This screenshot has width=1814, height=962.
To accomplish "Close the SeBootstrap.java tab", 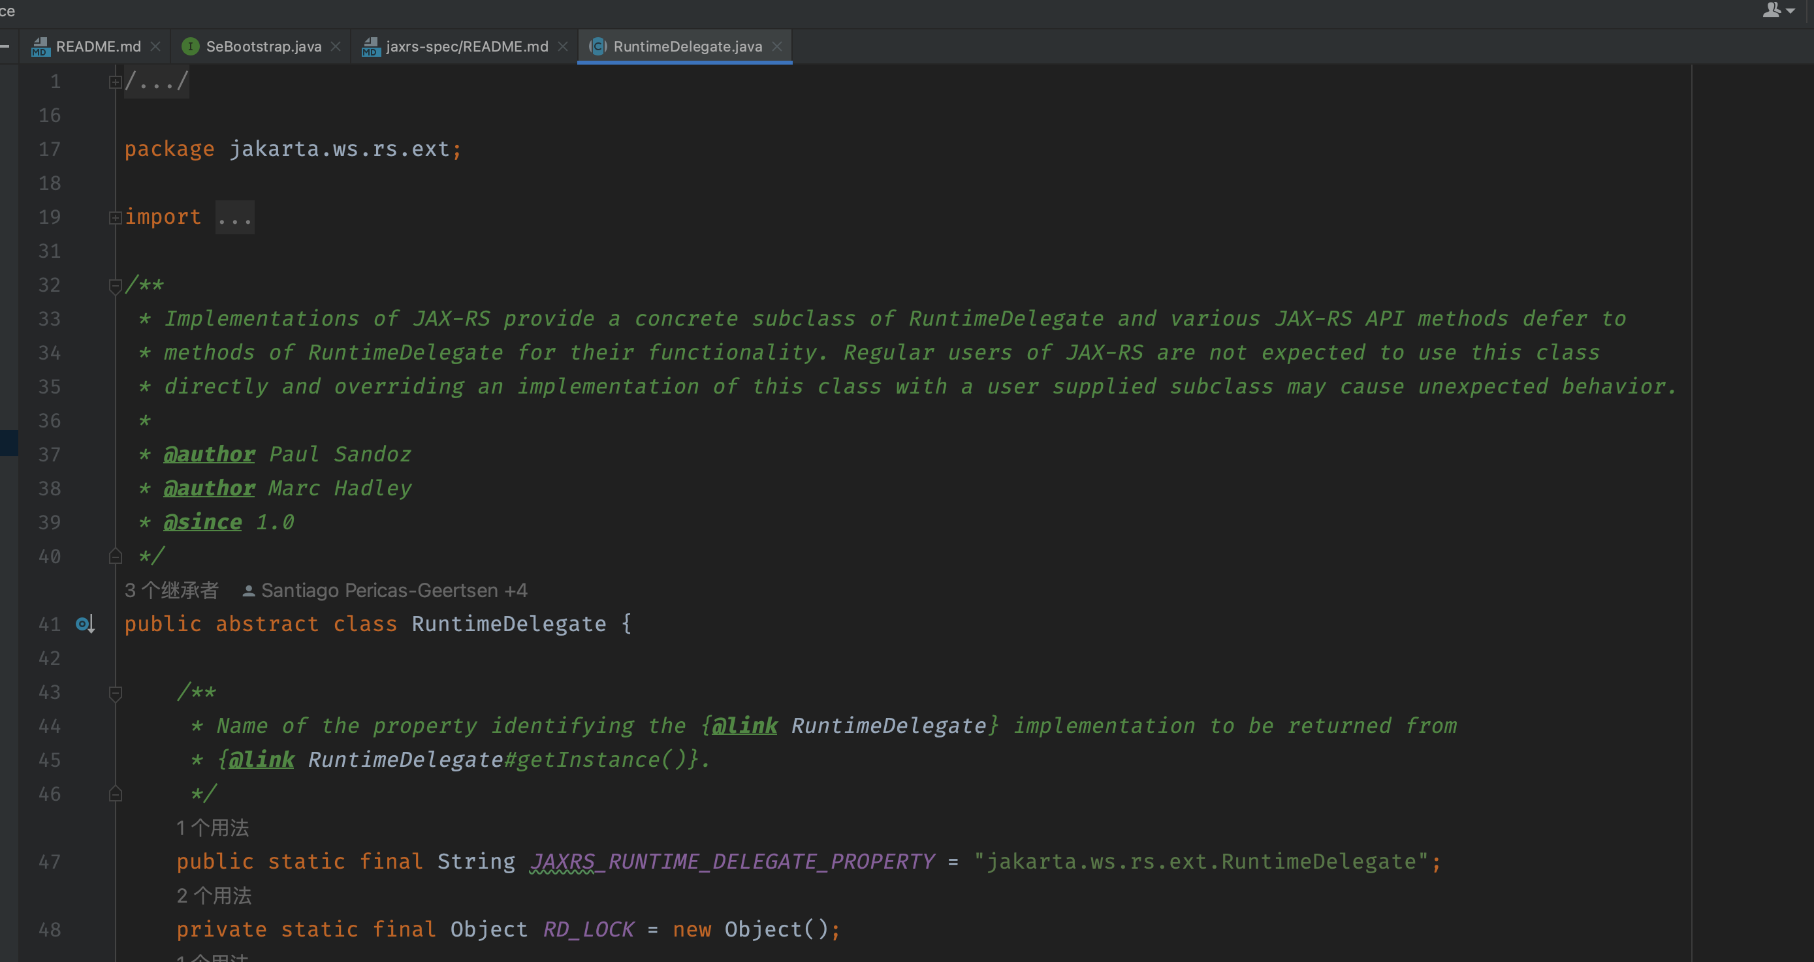I will click(x=336, y=46).
